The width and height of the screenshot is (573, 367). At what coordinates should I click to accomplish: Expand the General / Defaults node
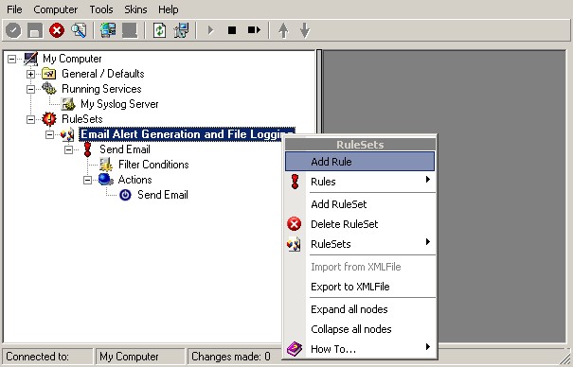(x=30, y=74)
